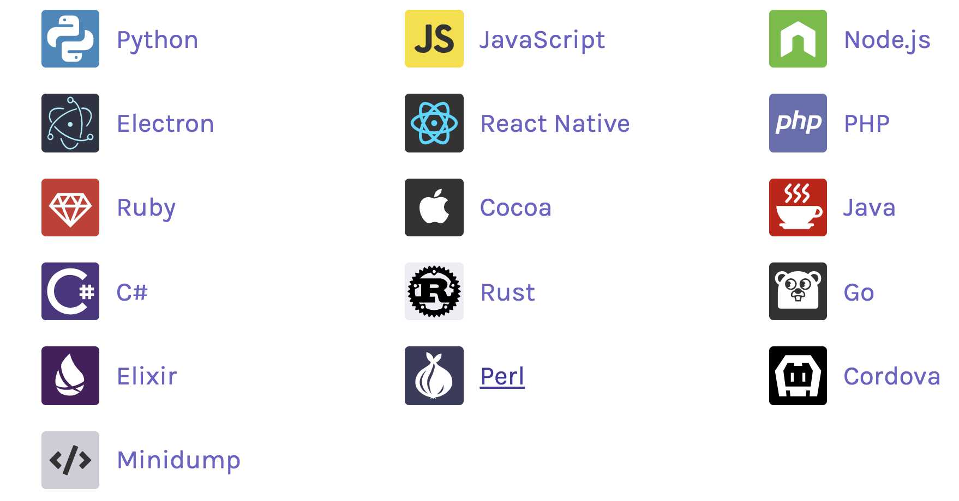
Task: Open the Go gopher mascot icon
Action: pyautogui.click(x=798, y=291)
